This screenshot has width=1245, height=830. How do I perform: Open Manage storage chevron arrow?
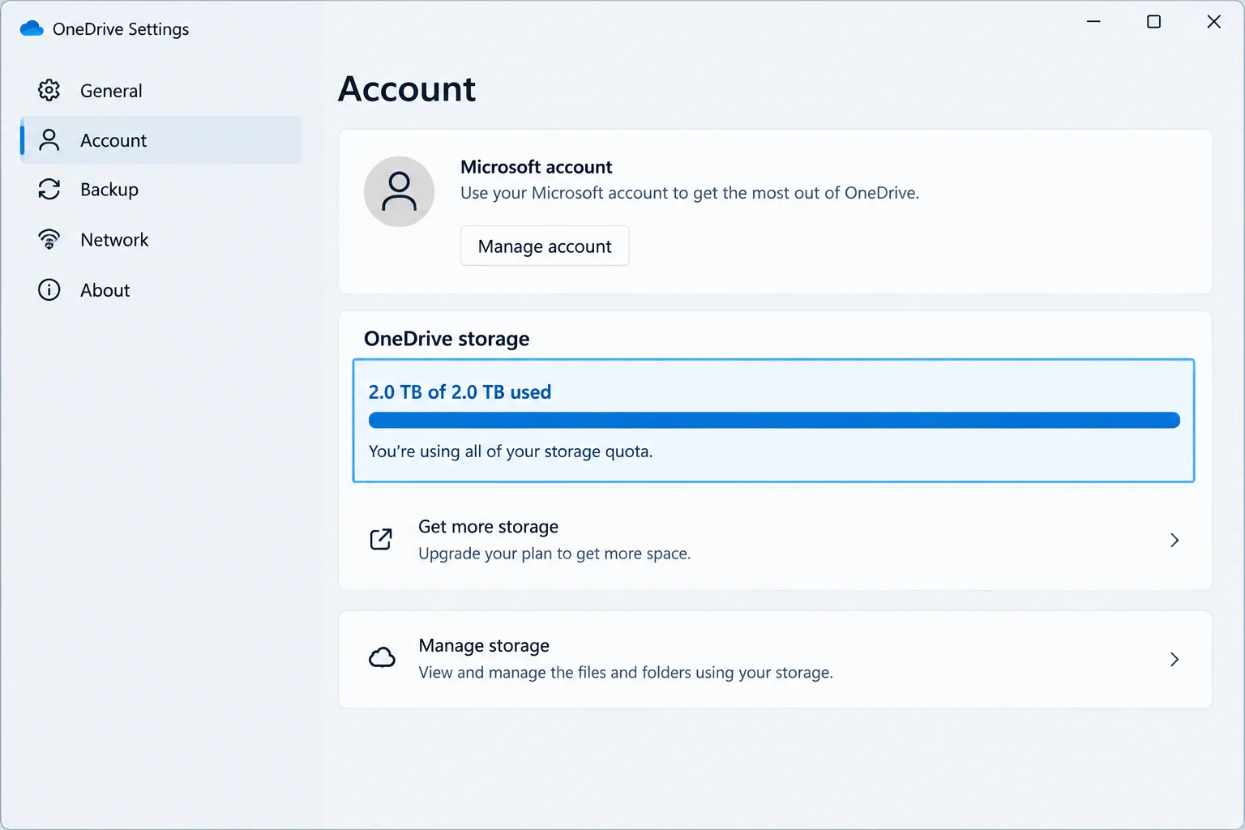[1174, 659]
